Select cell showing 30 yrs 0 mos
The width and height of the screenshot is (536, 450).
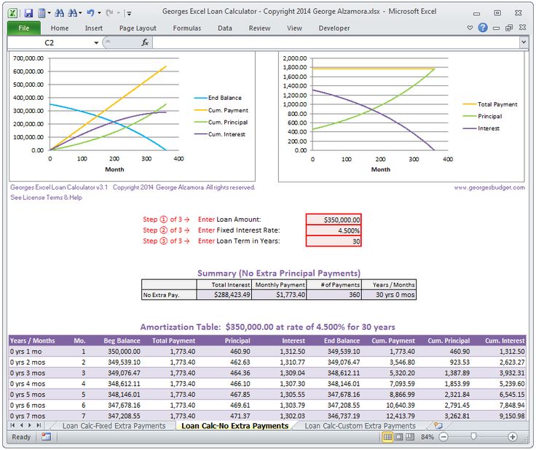coord(389,295)
